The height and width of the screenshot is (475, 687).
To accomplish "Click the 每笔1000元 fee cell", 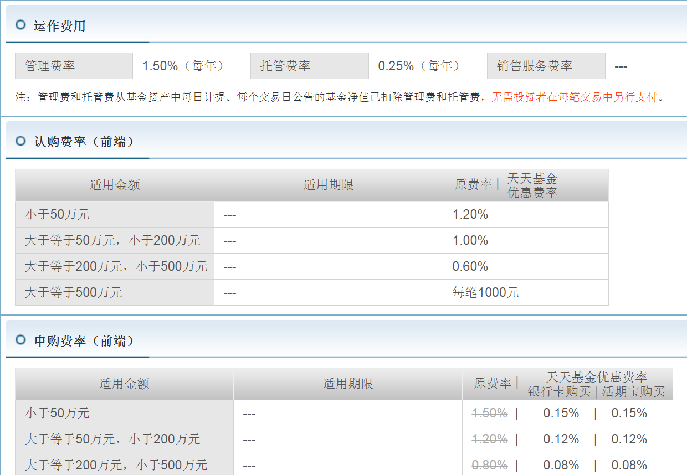I will [x=485, y=292].
